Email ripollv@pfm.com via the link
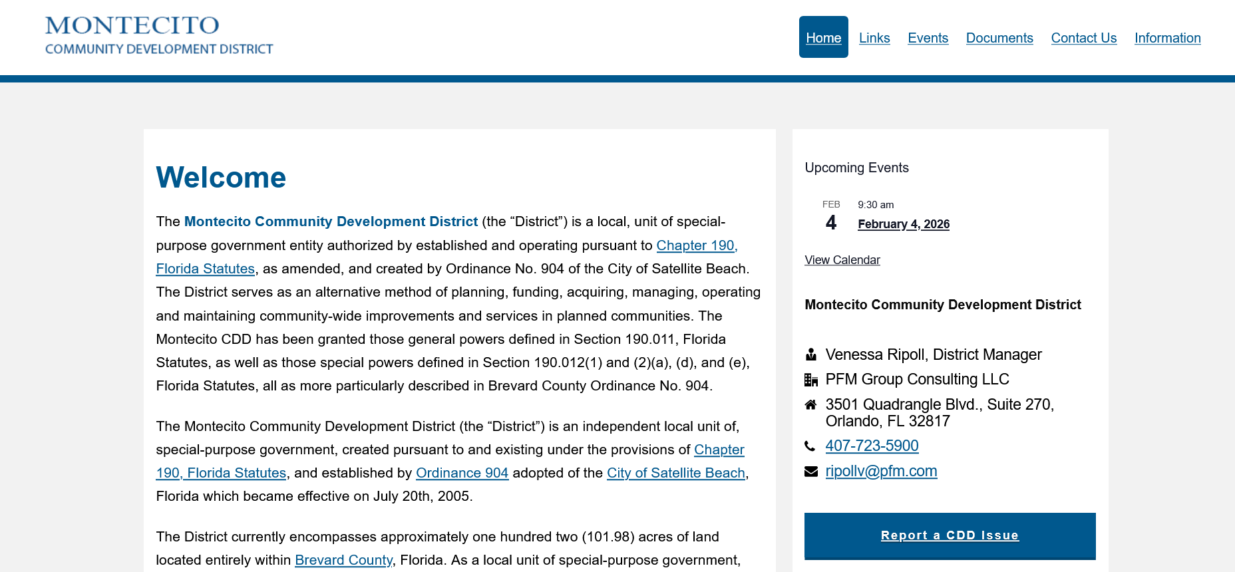The image size is (1235, 572). click(881, 472)
